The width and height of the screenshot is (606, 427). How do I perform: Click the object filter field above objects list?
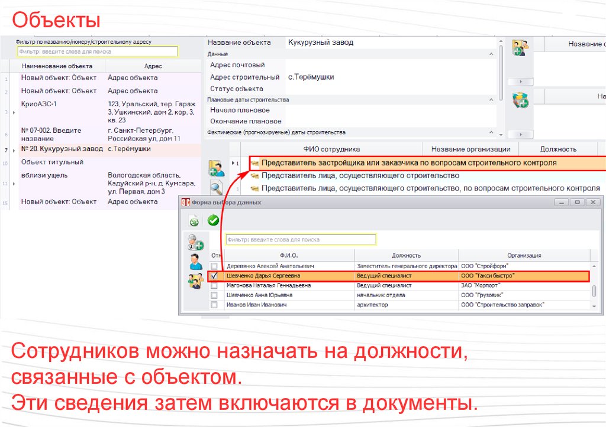coord(97,52)
